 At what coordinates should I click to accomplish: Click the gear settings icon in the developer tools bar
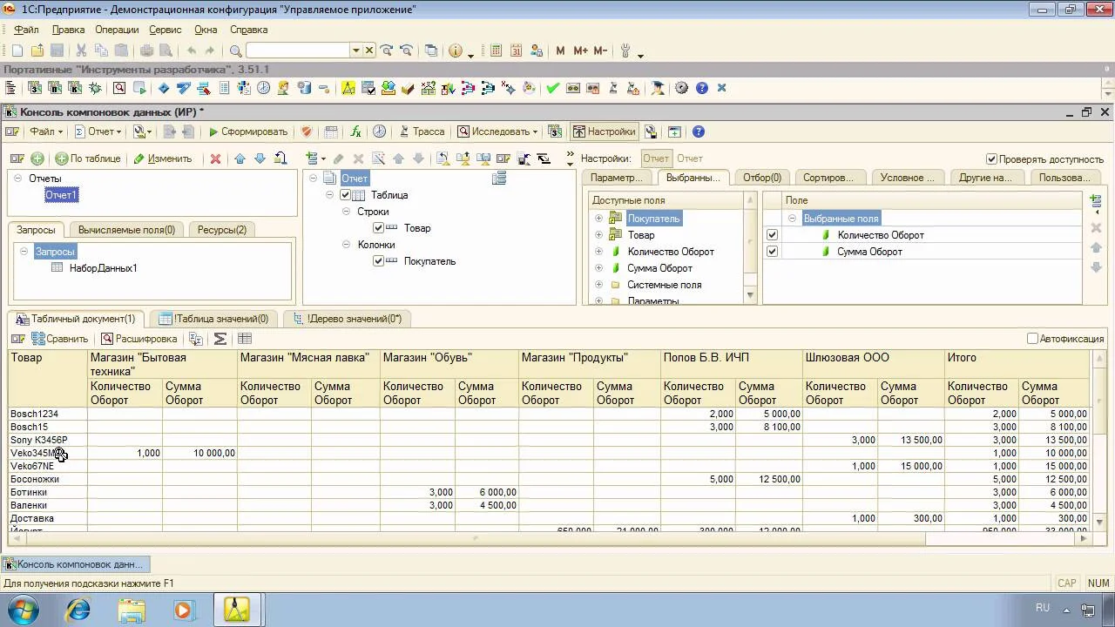click(x=681, y=88)
